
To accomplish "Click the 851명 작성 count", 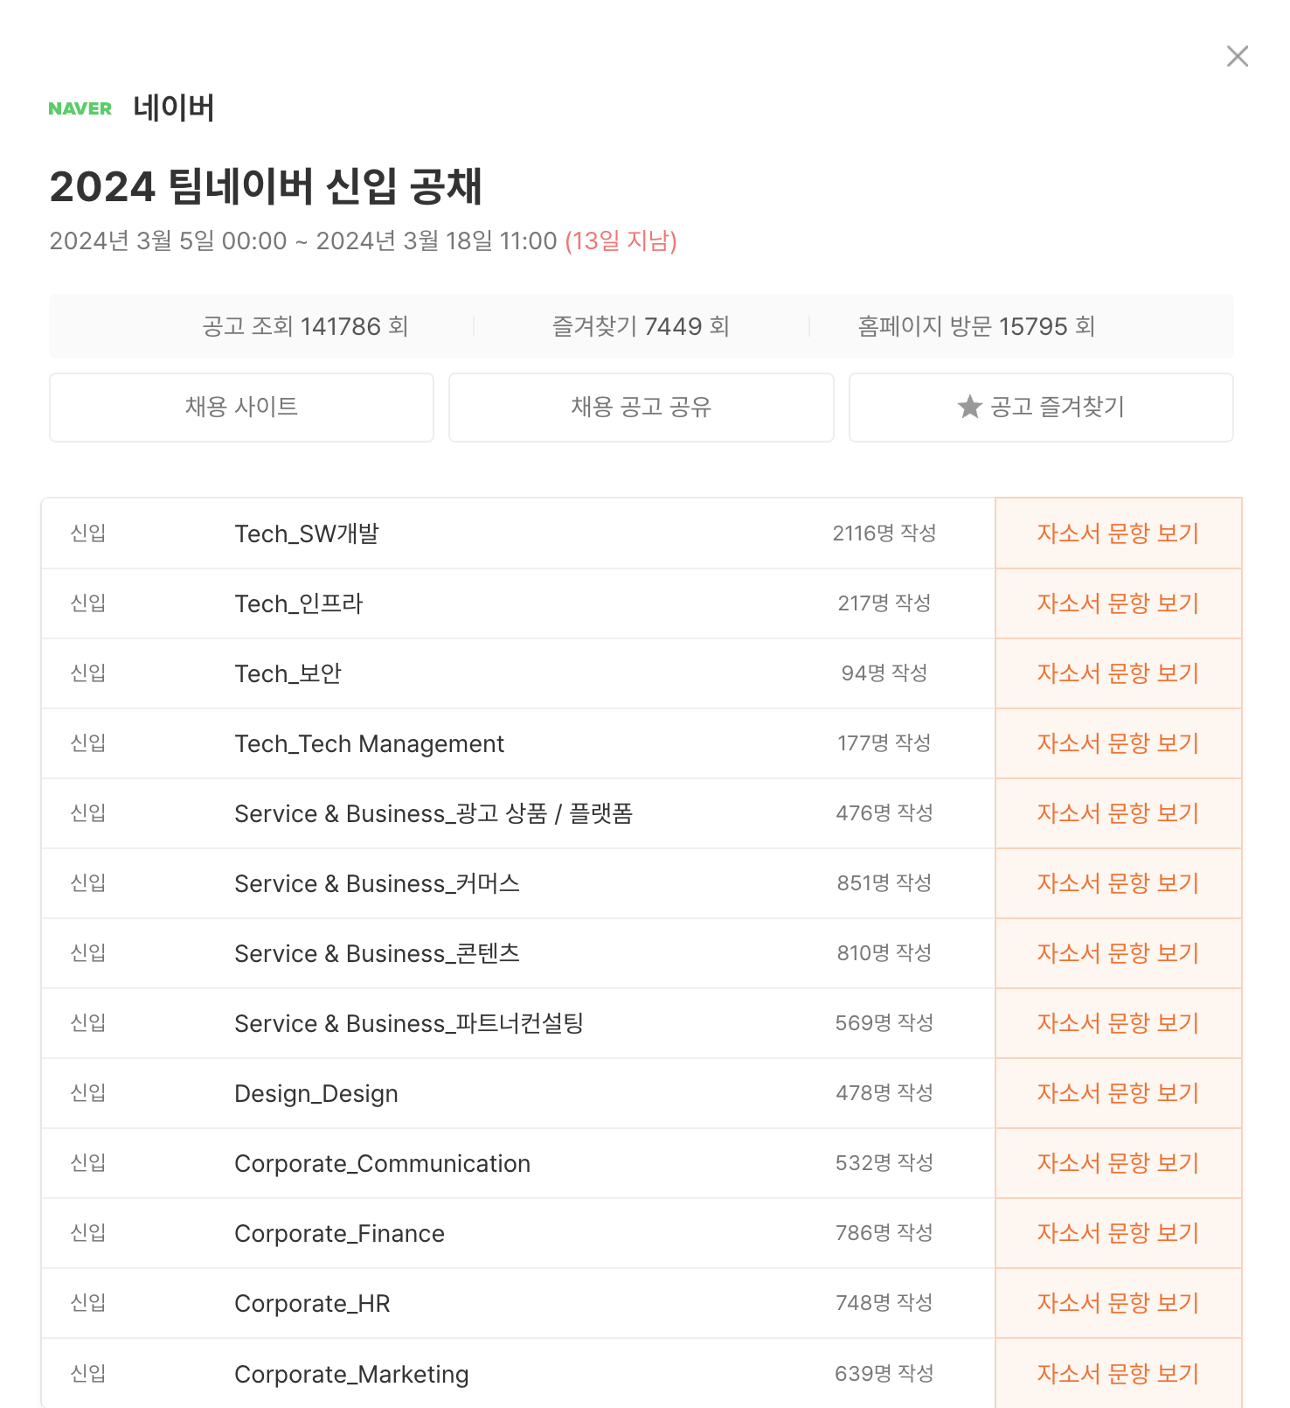I will pos(884,882).
